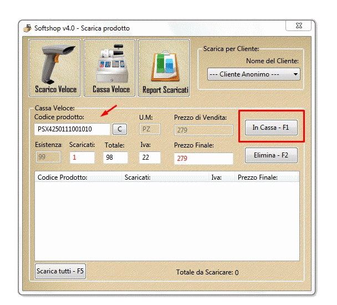Click the Scarica tutti - F5 button
This screenshot has height=305, width=337.
point(60,271)
